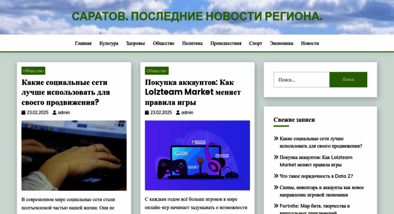Open article title about социальные сети для продвижения

click(x=66, y=92)
